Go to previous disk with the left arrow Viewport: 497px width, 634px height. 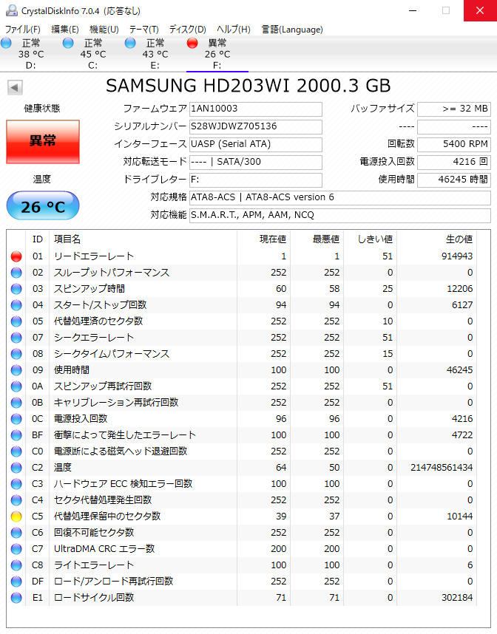pos(15,87)
